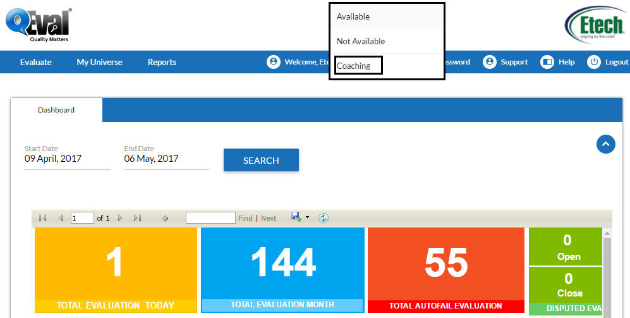This screenshot has height=318, width=630.
Task: Click the Total Evaluation Today tile
Action: pos(116,270)
